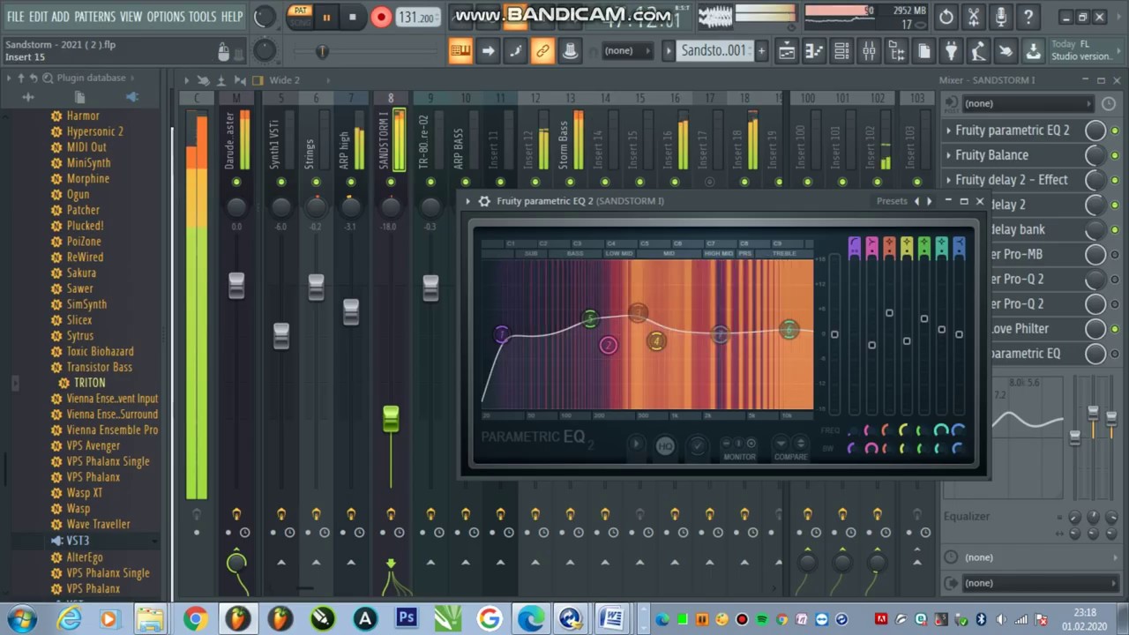The width and height of the screenshot is (1129, 635).
Task: Select TRITON plugin entry
Action: 89,384
